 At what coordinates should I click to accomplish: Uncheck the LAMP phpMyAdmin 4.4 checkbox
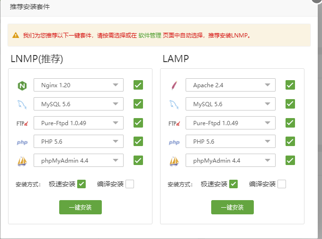click(x=290, y=160)
